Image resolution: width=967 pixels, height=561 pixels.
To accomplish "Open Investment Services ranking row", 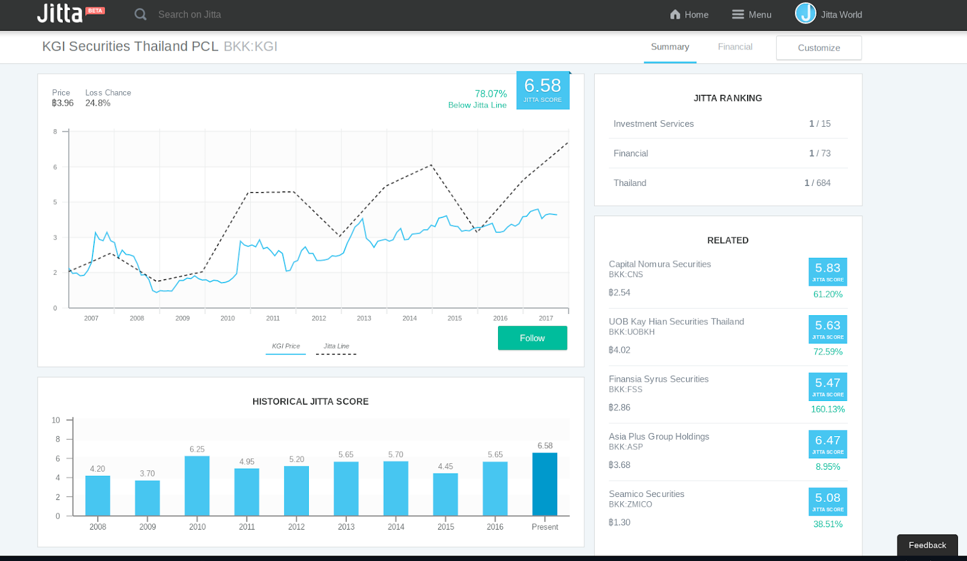I will coord(728,124).
